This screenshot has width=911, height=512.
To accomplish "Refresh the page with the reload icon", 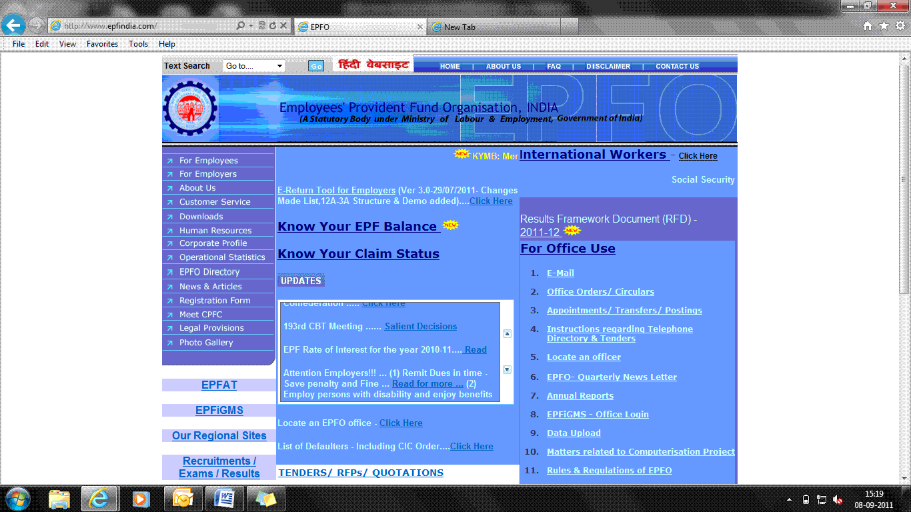I will tap(273, 26).
